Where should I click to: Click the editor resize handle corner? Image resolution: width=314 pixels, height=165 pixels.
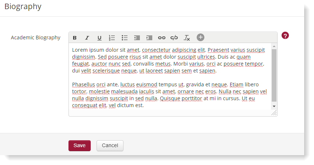point(274,113)
